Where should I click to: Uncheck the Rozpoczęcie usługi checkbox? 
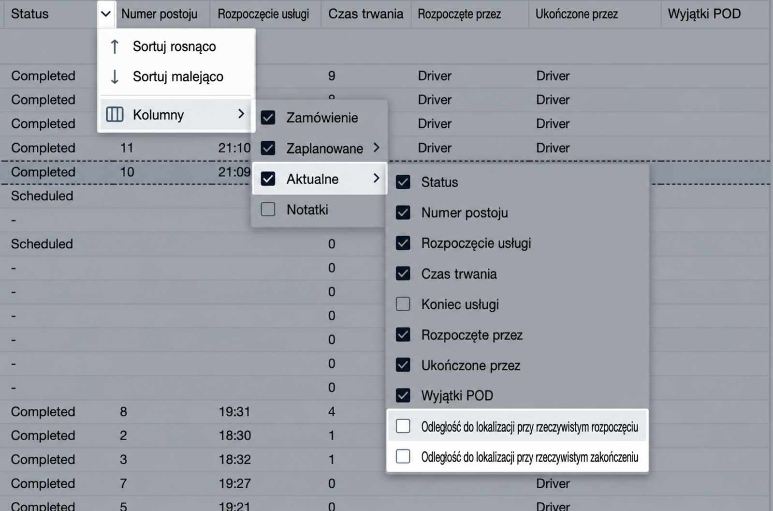point(403,243)
